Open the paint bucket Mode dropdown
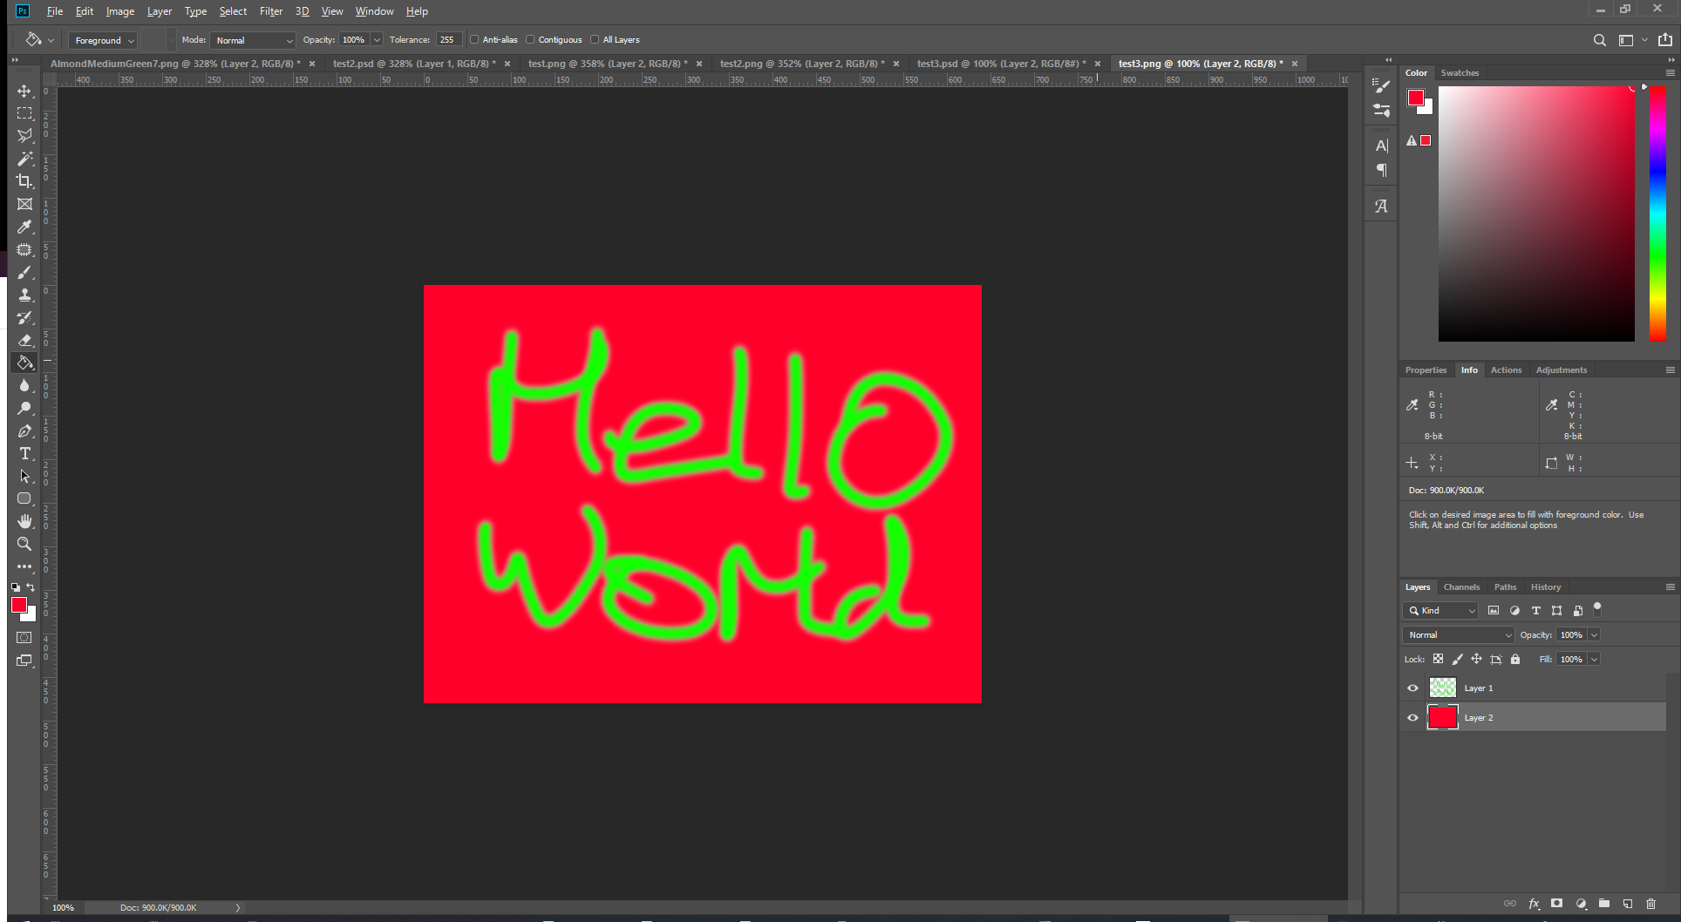1681x922 pixels. (253, 41)
